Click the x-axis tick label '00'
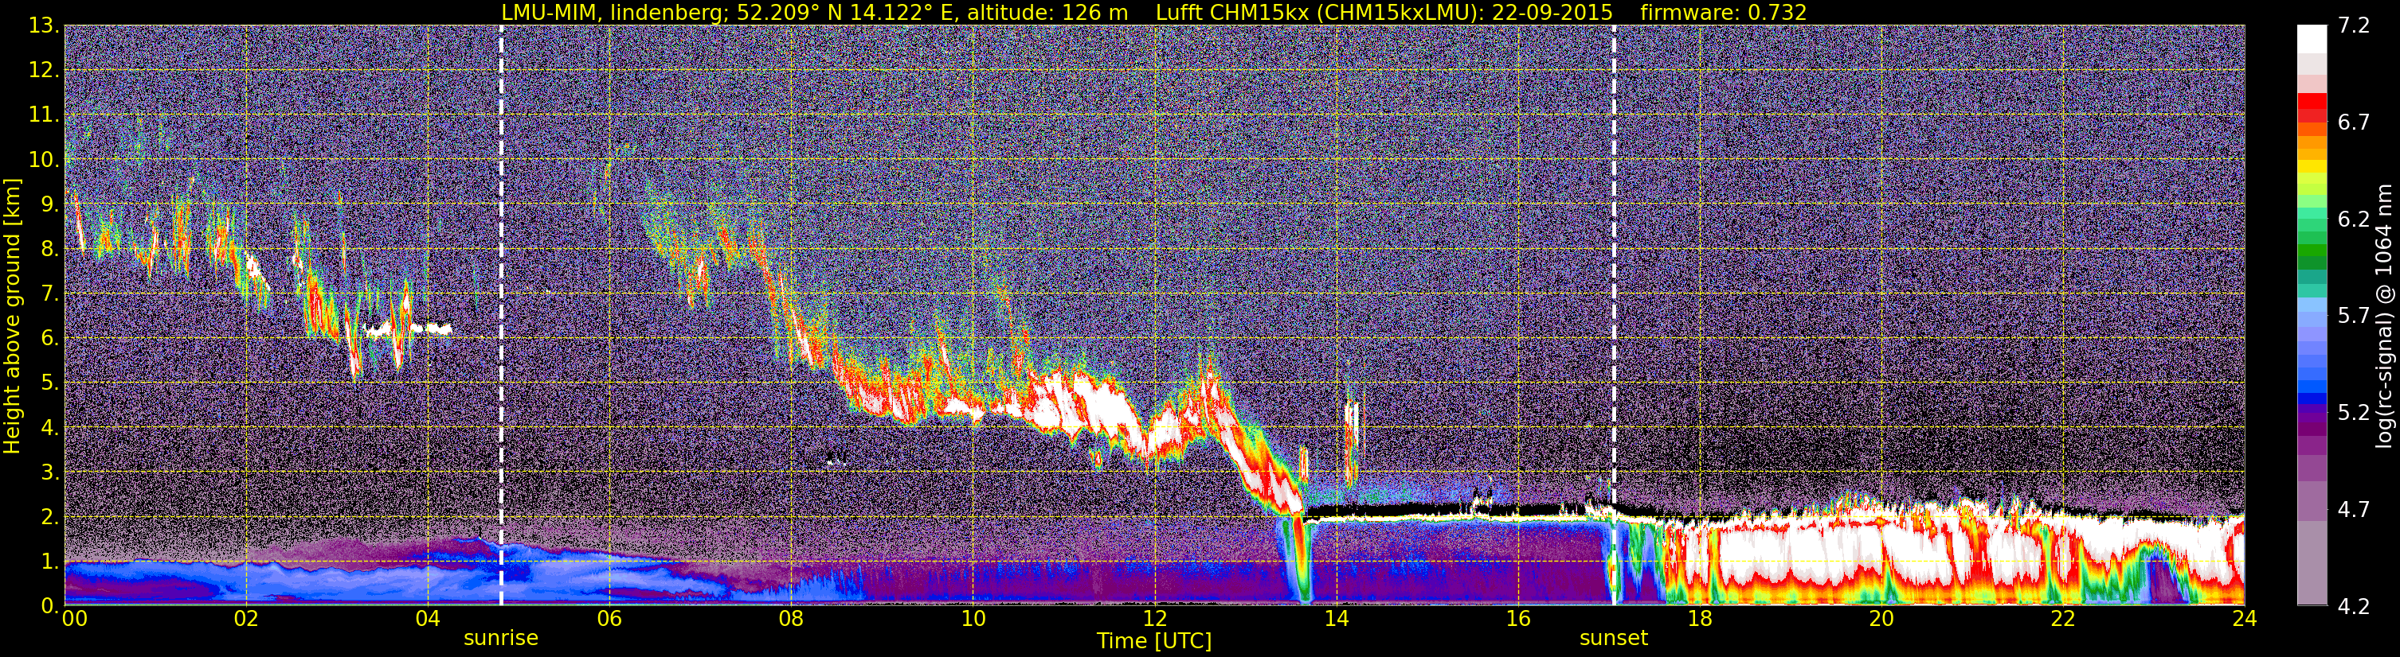The height and width of the screenshot is (657, 2400). tap(75, 619)
